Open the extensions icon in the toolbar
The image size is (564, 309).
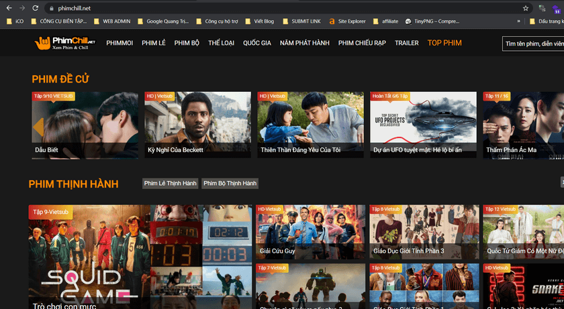pyautogui.click(x=542, y=8)
